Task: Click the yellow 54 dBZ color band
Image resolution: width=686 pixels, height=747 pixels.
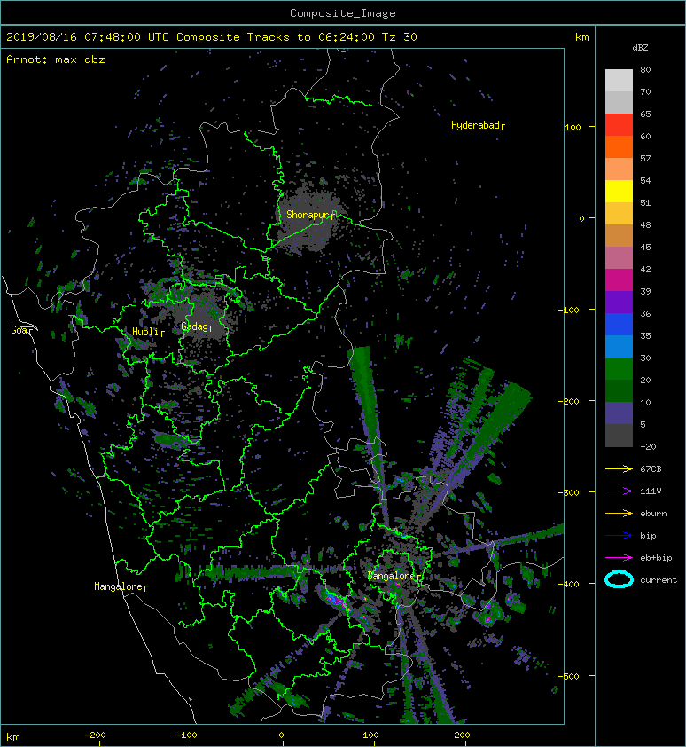Action: (619, 191)
